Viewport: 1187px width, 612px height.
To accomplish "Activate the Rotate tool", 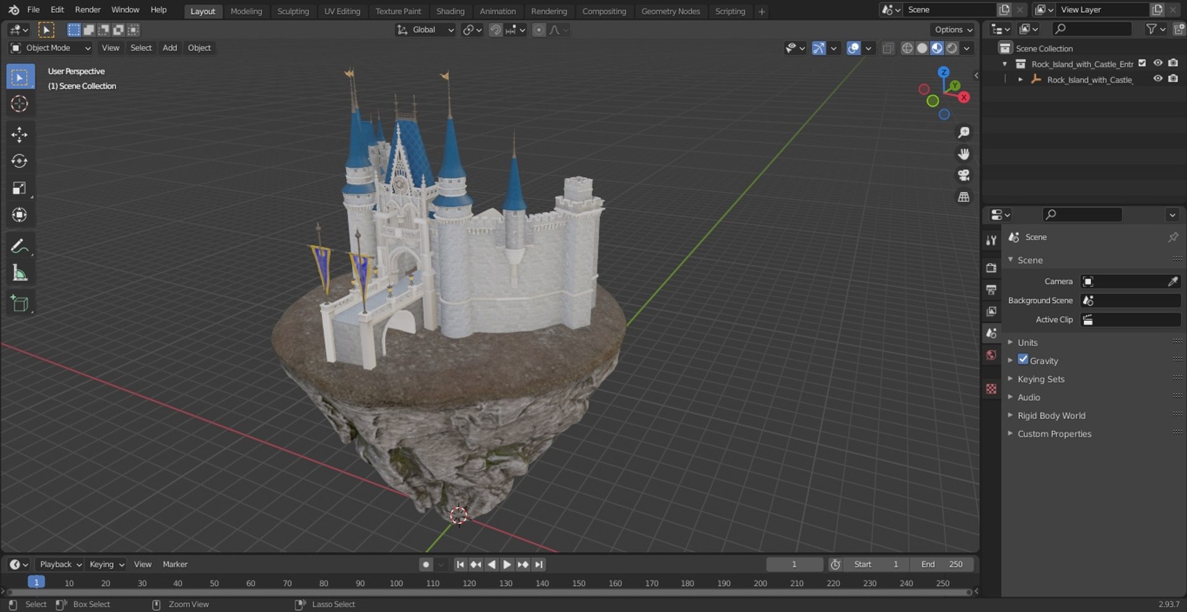I will [x=20, y=161].
